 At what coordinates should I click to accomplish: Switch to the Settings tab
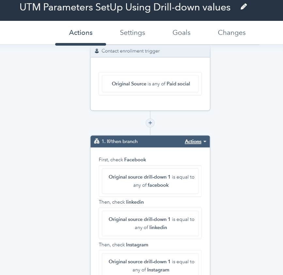pos(132,33)
